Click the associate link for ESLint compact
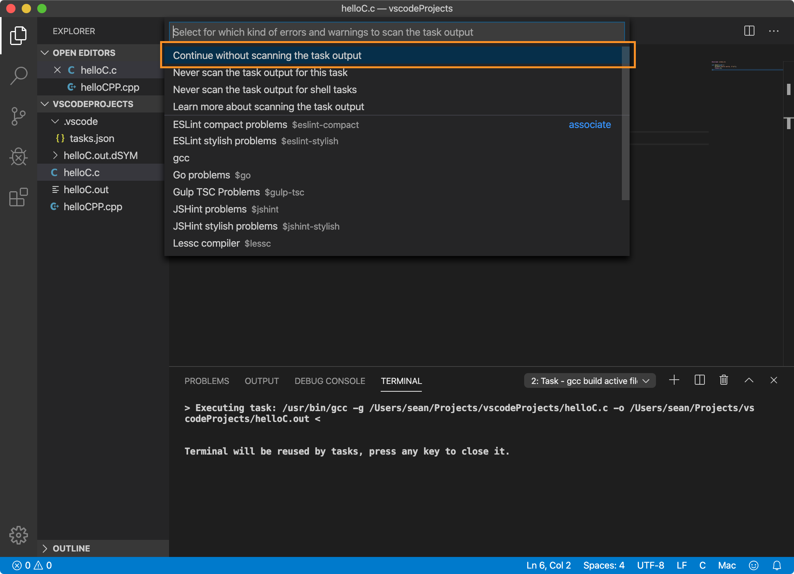This screenshot has width=794, height=574. click(589, 124)
